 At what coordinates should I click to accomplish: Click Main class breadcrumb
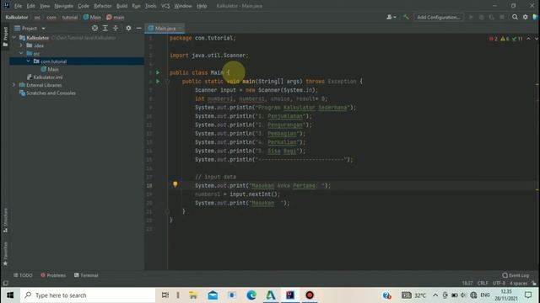pyautogui.click(x=92, y=17)
